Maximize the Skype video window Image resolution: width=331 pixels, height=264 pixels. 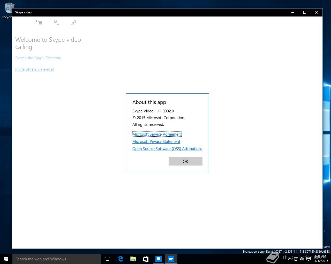coord(305,12)
